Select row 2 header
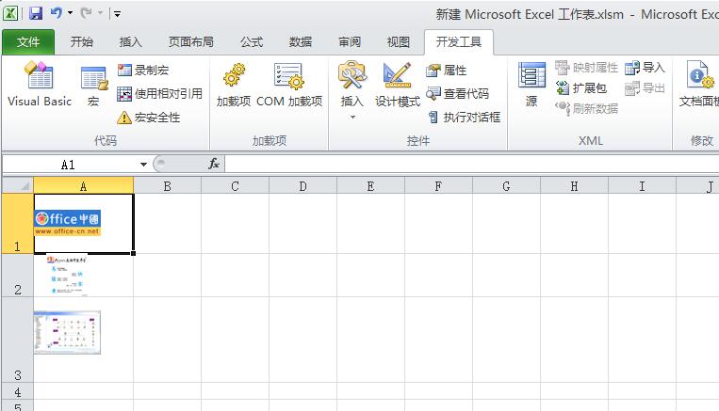 click(17, 276)
